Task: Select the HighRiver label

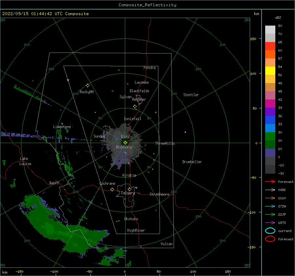Action: pyautogui.click(x=136, y=230)
